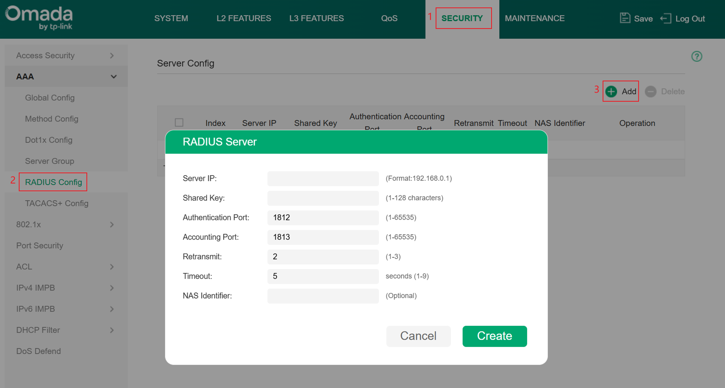Screen dimensions: 725x388
Task: Click the Access Security menu label
Action: (x=45, y=55)
